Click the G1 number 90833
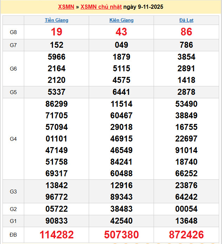Image resolution: width=222 pixels, height=244 pixels. 56,221
